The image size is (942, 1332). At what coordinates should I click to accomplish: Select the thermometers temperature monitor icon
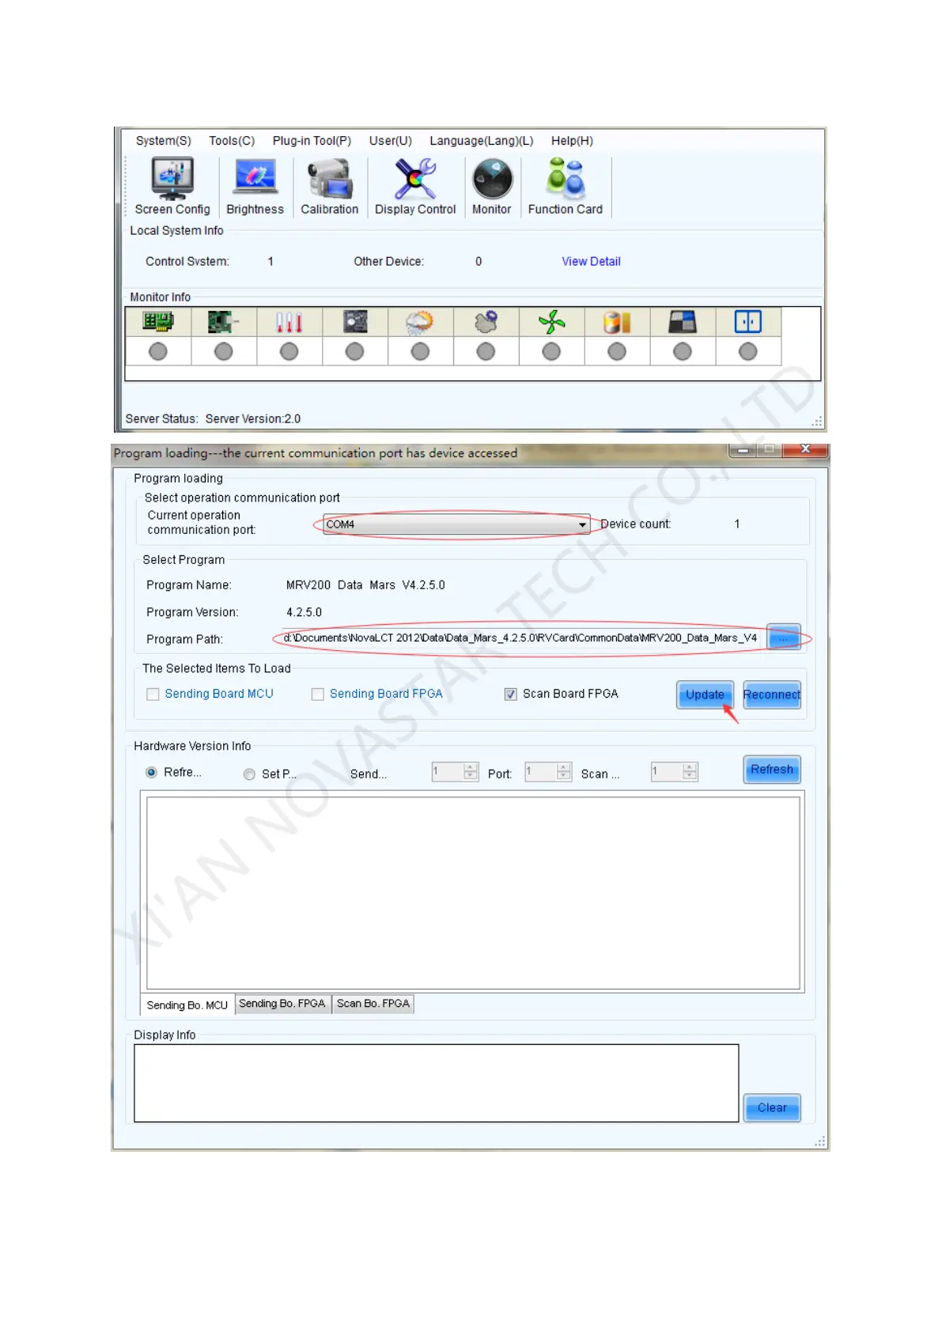pyautogui.click(x=289, y=322)
